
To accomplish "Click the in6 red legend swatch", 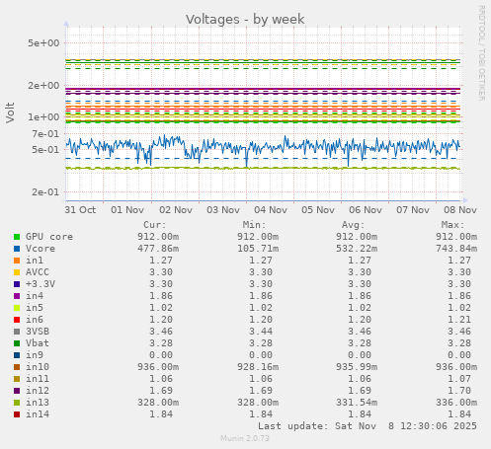I will [17, 320].
